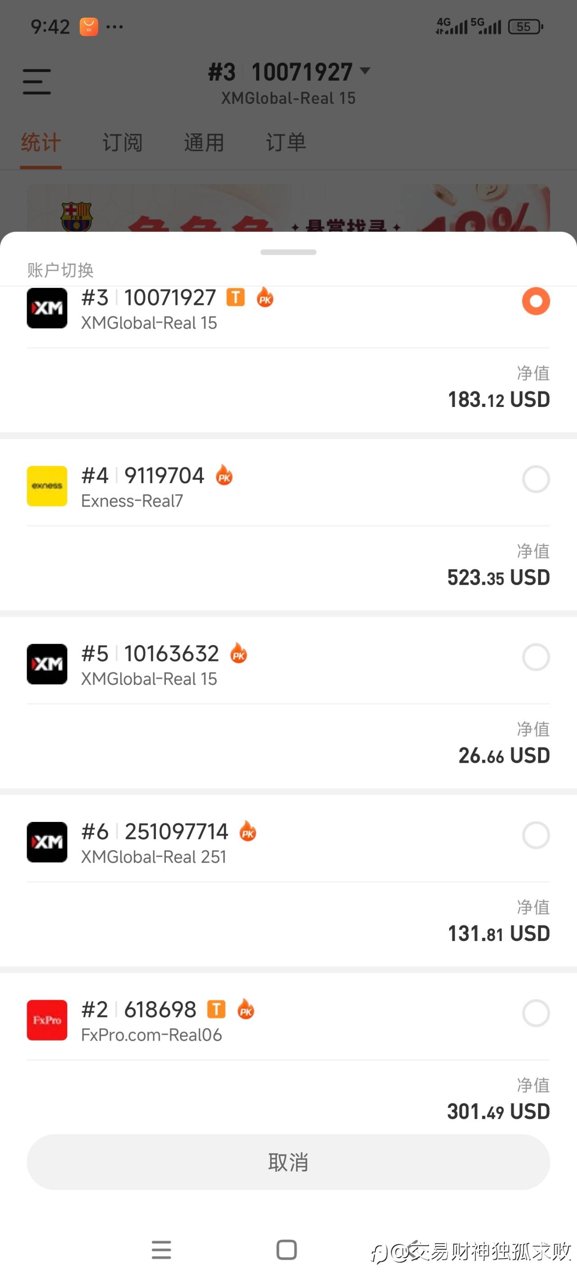
Task: Tap the PK flame badge next to 251097714
Action: pyautogui.click(x=247, y=831)
